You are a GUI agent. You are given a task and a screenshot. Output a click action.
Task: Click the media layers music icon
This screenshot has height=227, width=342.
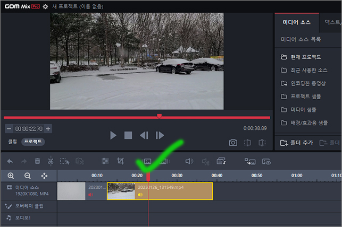(x=221, y=161)
